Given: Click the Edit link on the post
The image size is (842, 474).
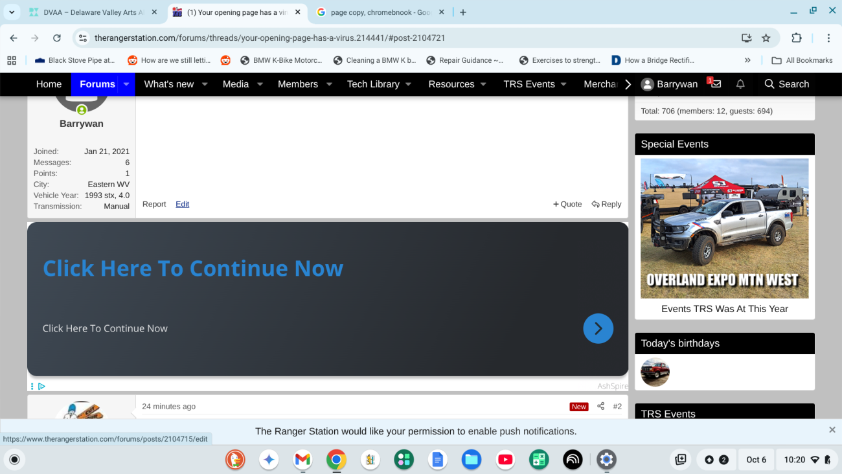Looking at the screenshot, I should (182, 204).
